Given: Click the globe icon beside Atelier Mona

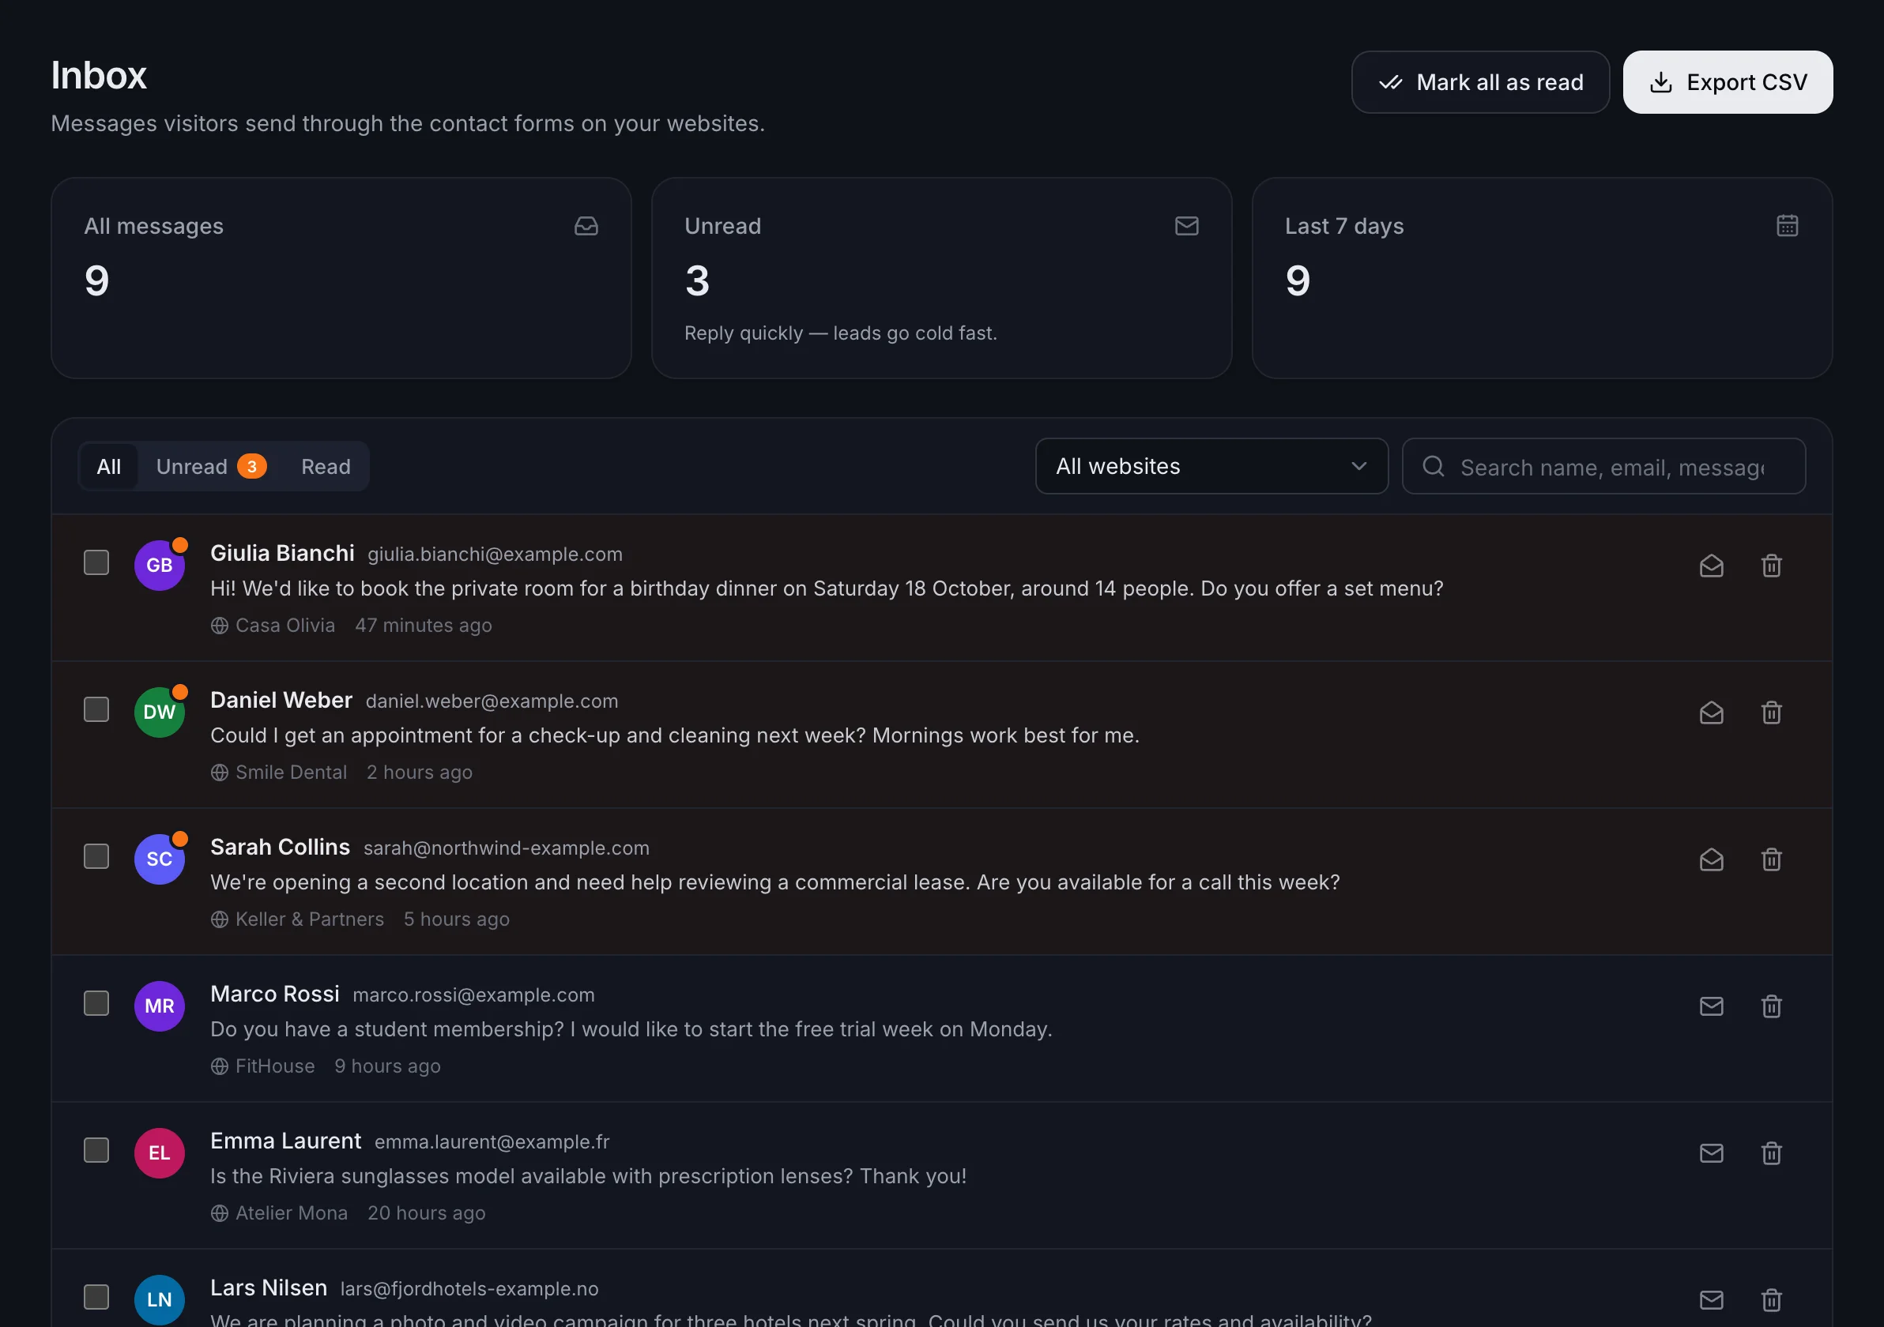Looking at the screenshot, I should pos(219,1213).
